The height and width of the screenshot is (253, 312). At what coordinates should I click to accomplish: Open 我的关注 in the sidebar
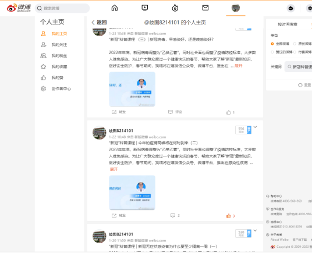pyautogui.click(x=59, y=45)
